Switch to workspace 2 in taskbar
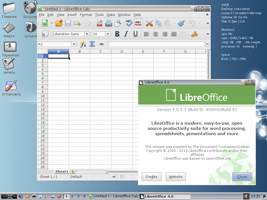Screen dimensions: 267x200 (x=72, y=196)
